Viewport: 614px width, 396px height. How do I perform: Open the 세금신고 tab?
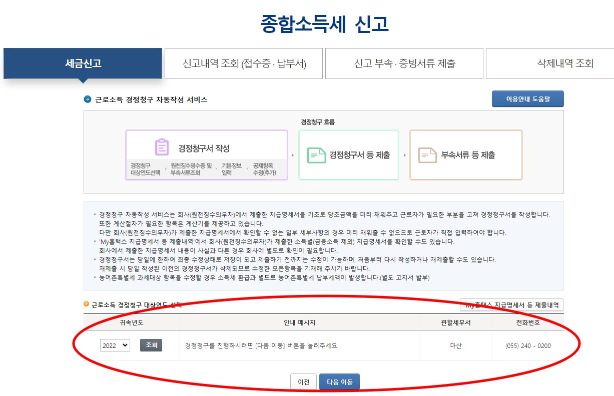click(x=83, y=63)
